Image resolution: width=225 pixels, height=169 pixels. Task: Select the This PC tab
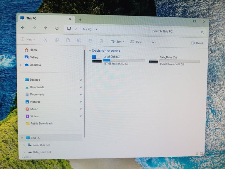(x=47, y=19)
